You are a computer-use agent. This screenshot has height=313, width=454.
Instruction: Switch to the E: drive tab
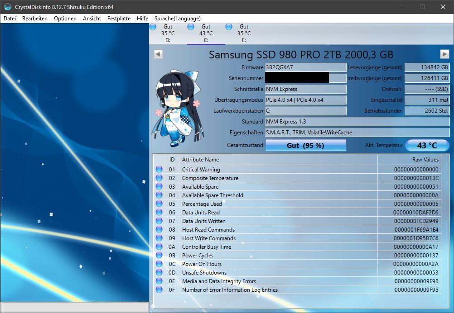click(x=244, y=33)
